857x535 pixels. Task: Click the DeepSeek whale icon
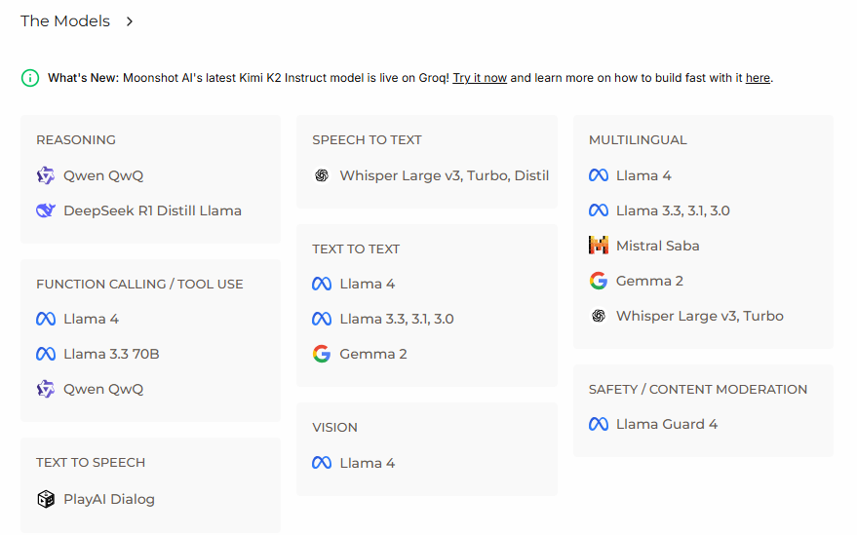pos(46,210)
